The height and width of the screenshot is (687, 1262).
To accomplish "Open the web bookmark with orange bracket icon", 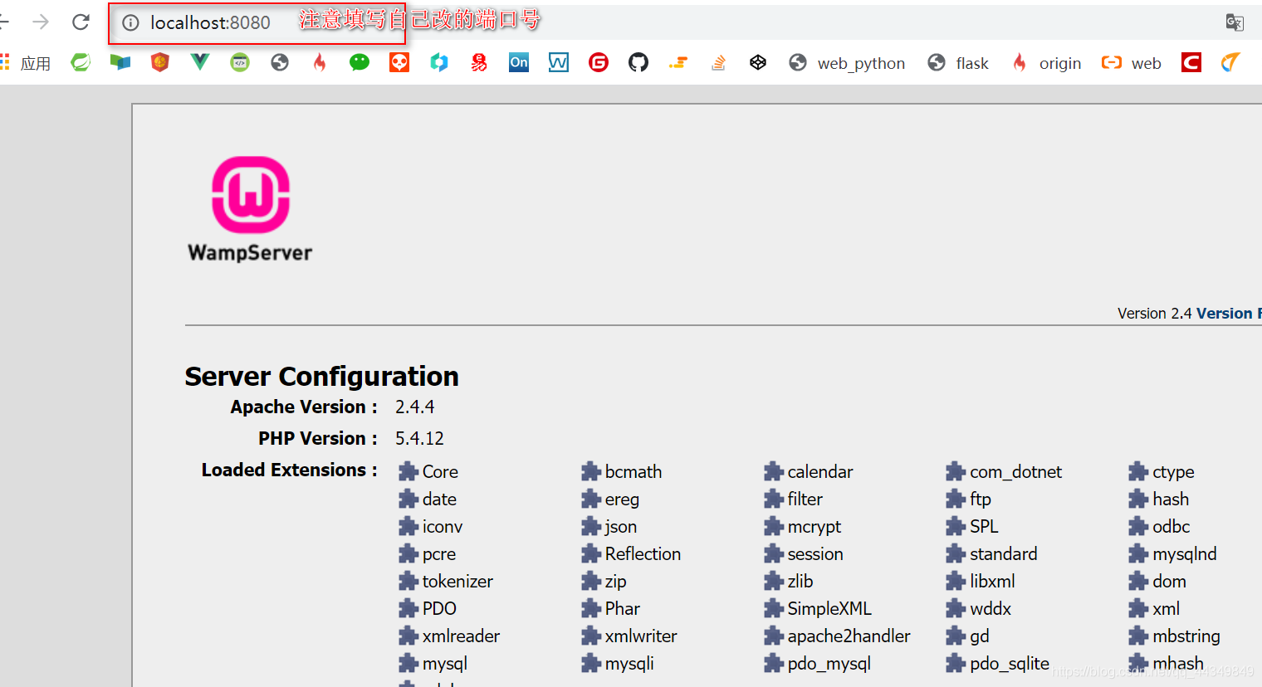I will (x=1131, y=63).
